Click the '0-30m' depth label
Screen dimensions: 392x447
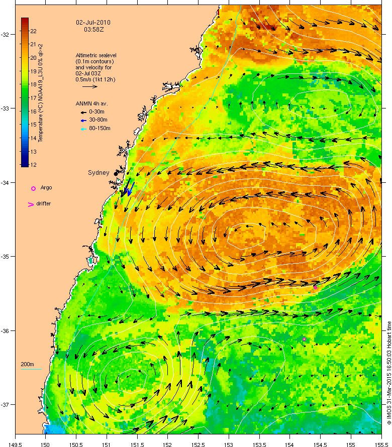coord(96,111)
